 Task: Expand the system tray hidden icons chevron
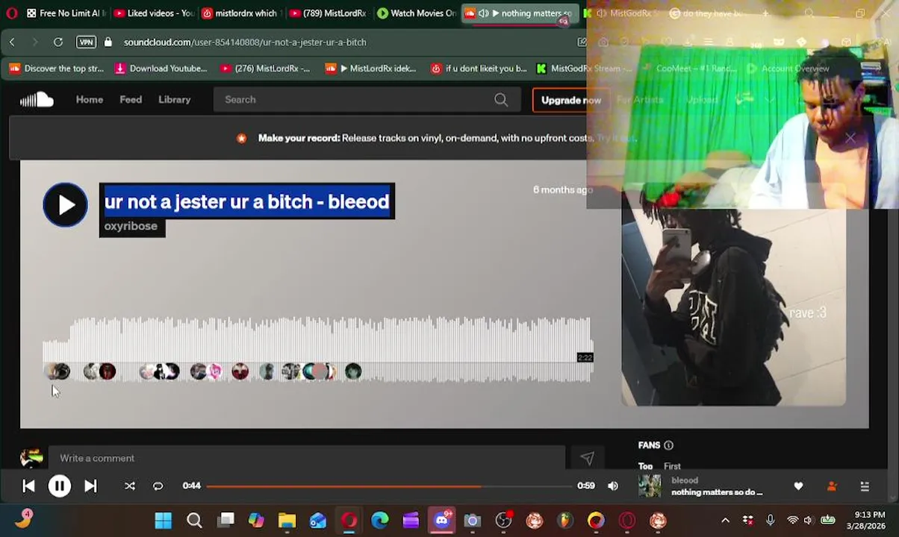[x=725, y=520]
